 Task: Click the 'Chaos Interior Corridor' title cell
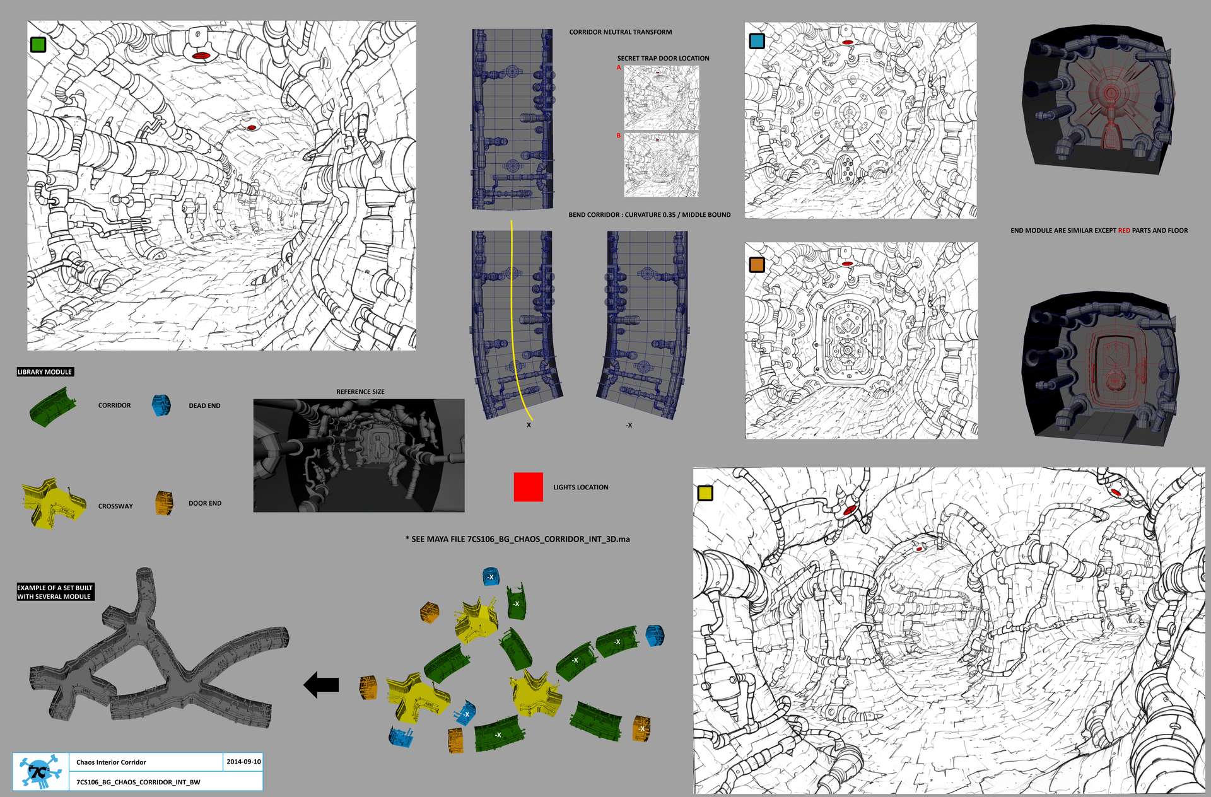pyautogui.click(x=146, y=762)
